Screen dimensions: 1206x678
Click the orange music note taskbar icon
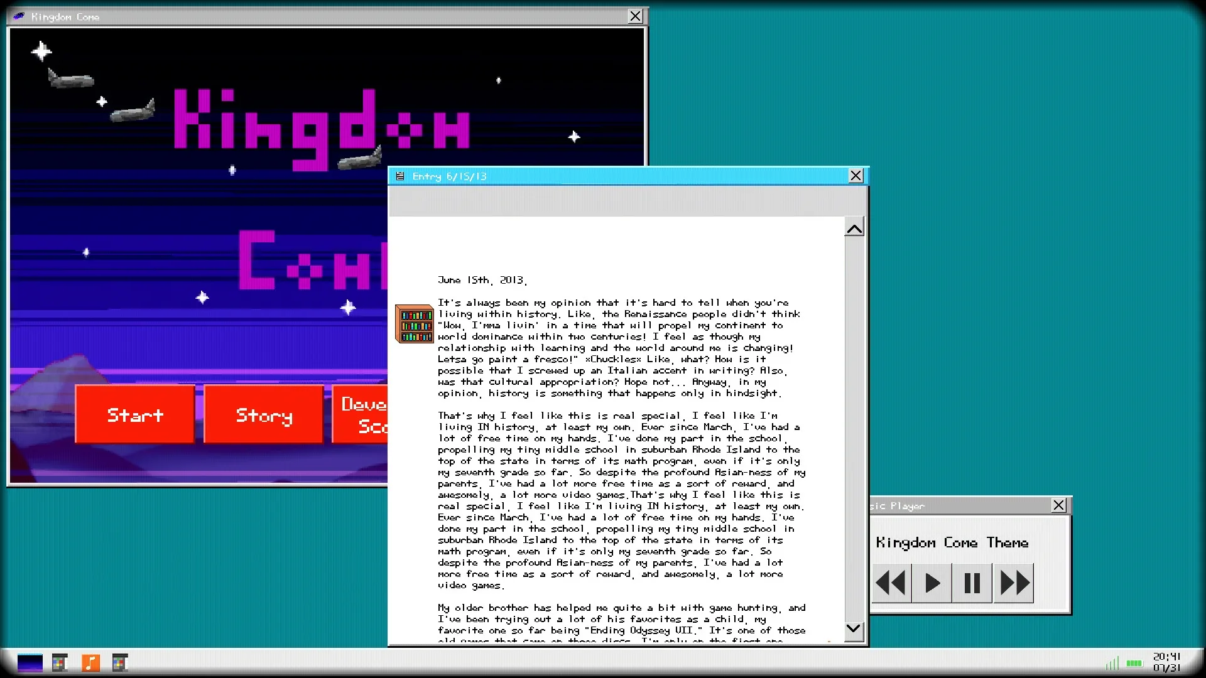pyautogui.click(x=90, y=663)
